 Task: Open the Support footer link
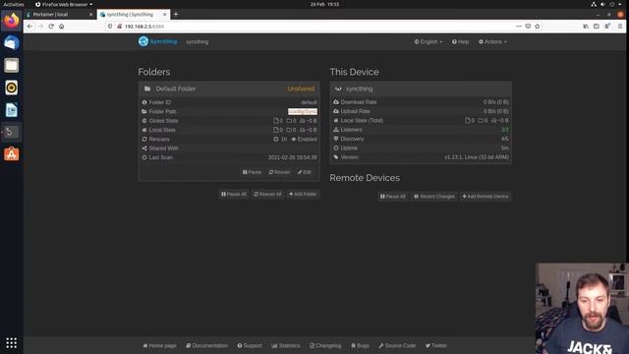(x=250, y=345)
